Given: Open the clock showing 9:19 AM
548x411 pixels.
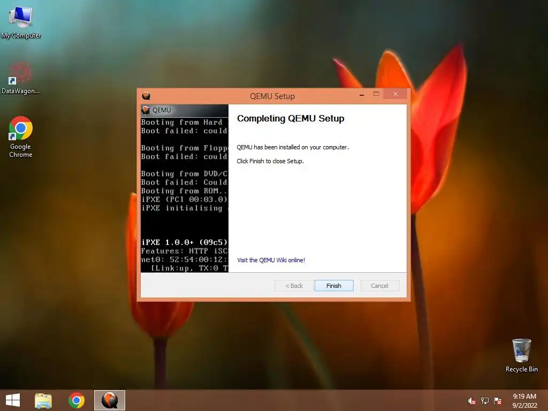Looking at the screenshot, I should click(524, 400).
